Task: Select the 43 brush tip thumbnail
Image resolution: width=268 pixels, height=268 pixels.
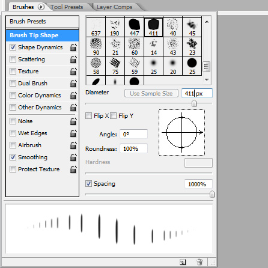Action: [x=173, y=46]
